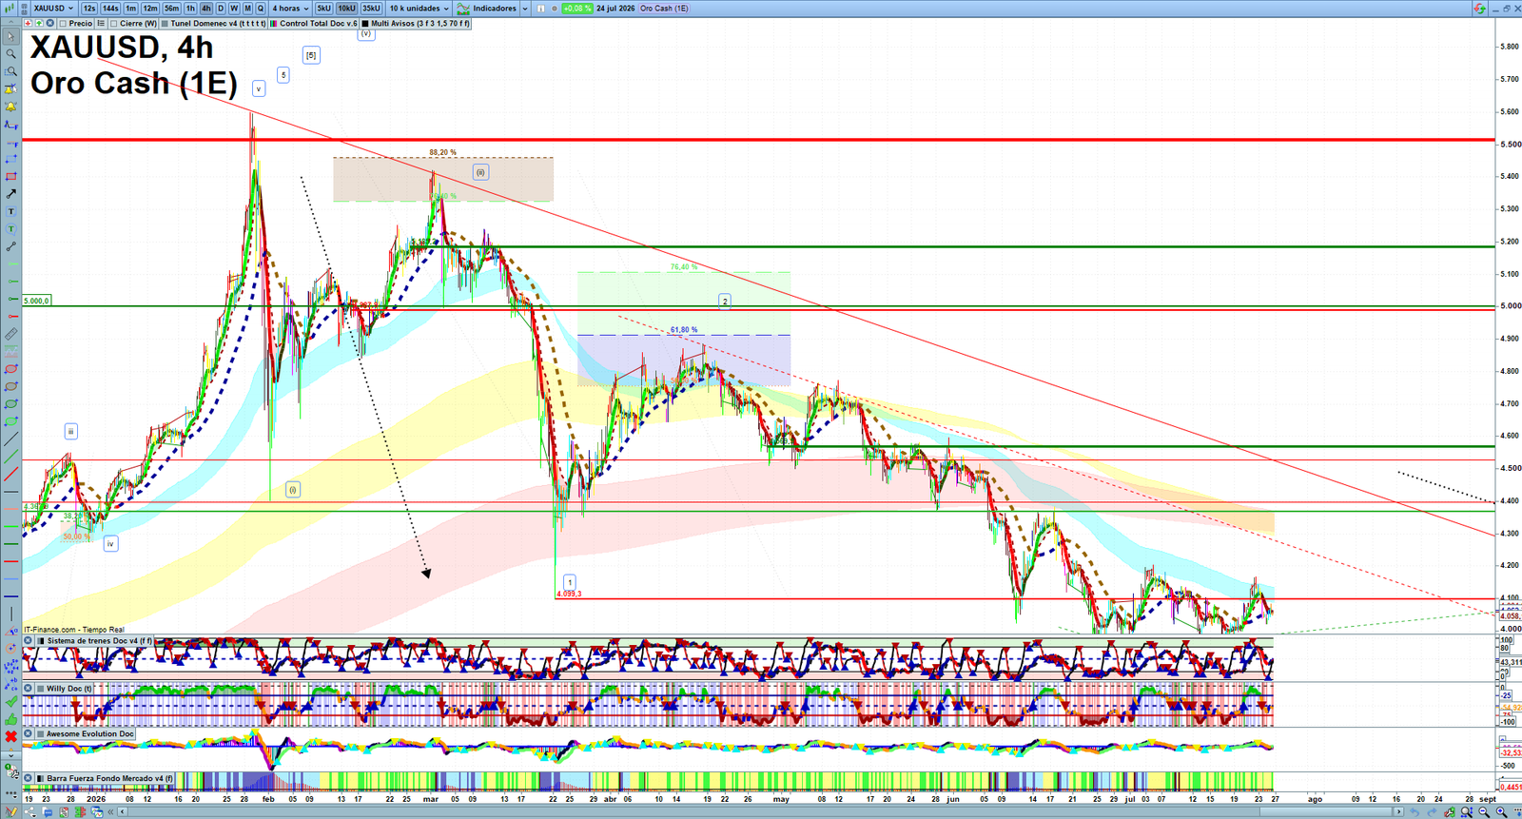Select the arrow cursor tool

(10, 36)
